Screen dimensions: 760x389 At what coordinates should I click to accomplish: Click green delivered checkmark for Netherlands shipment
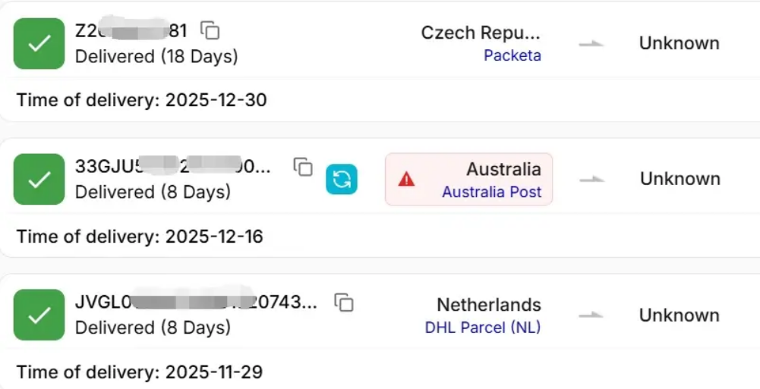39,315
